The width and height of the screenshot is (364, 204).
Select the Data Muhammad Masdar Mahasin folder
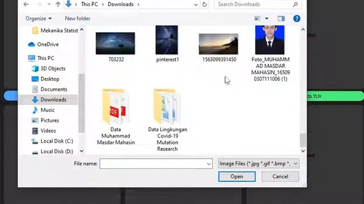pyautogui.click(x=115, y=117)
